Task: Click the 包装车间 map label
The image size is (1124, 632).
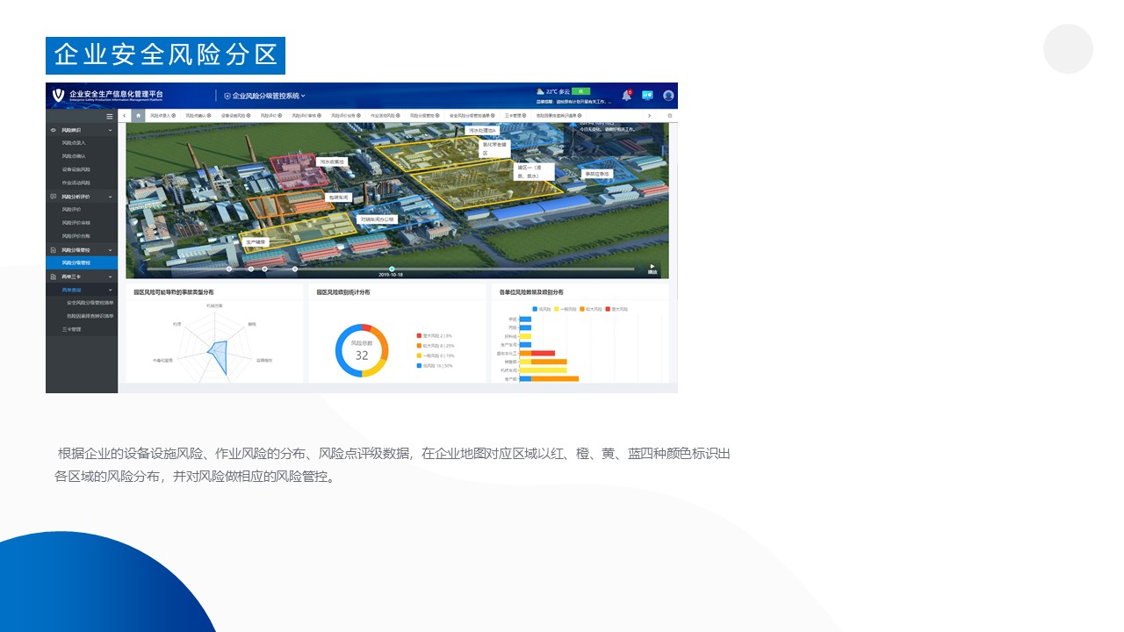Action: pos(339,197)
